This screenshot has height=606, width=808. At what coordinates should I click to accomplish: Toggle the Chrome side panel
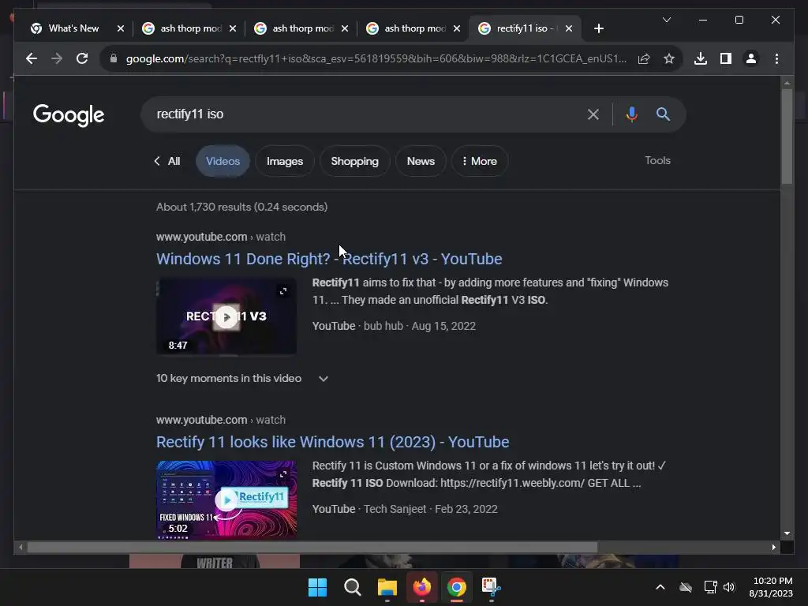(726, 58)
